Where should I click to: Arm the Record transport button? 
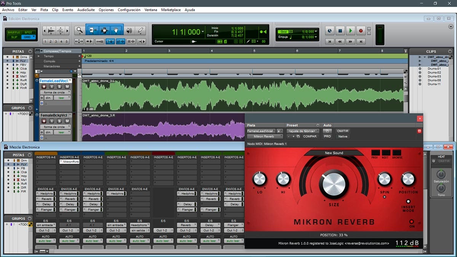361,30
